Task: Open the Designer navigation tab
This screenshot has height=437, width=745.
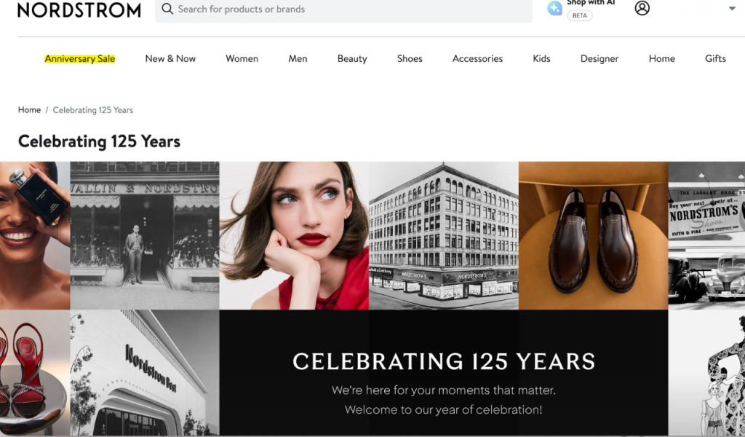Action: point(599,58)
